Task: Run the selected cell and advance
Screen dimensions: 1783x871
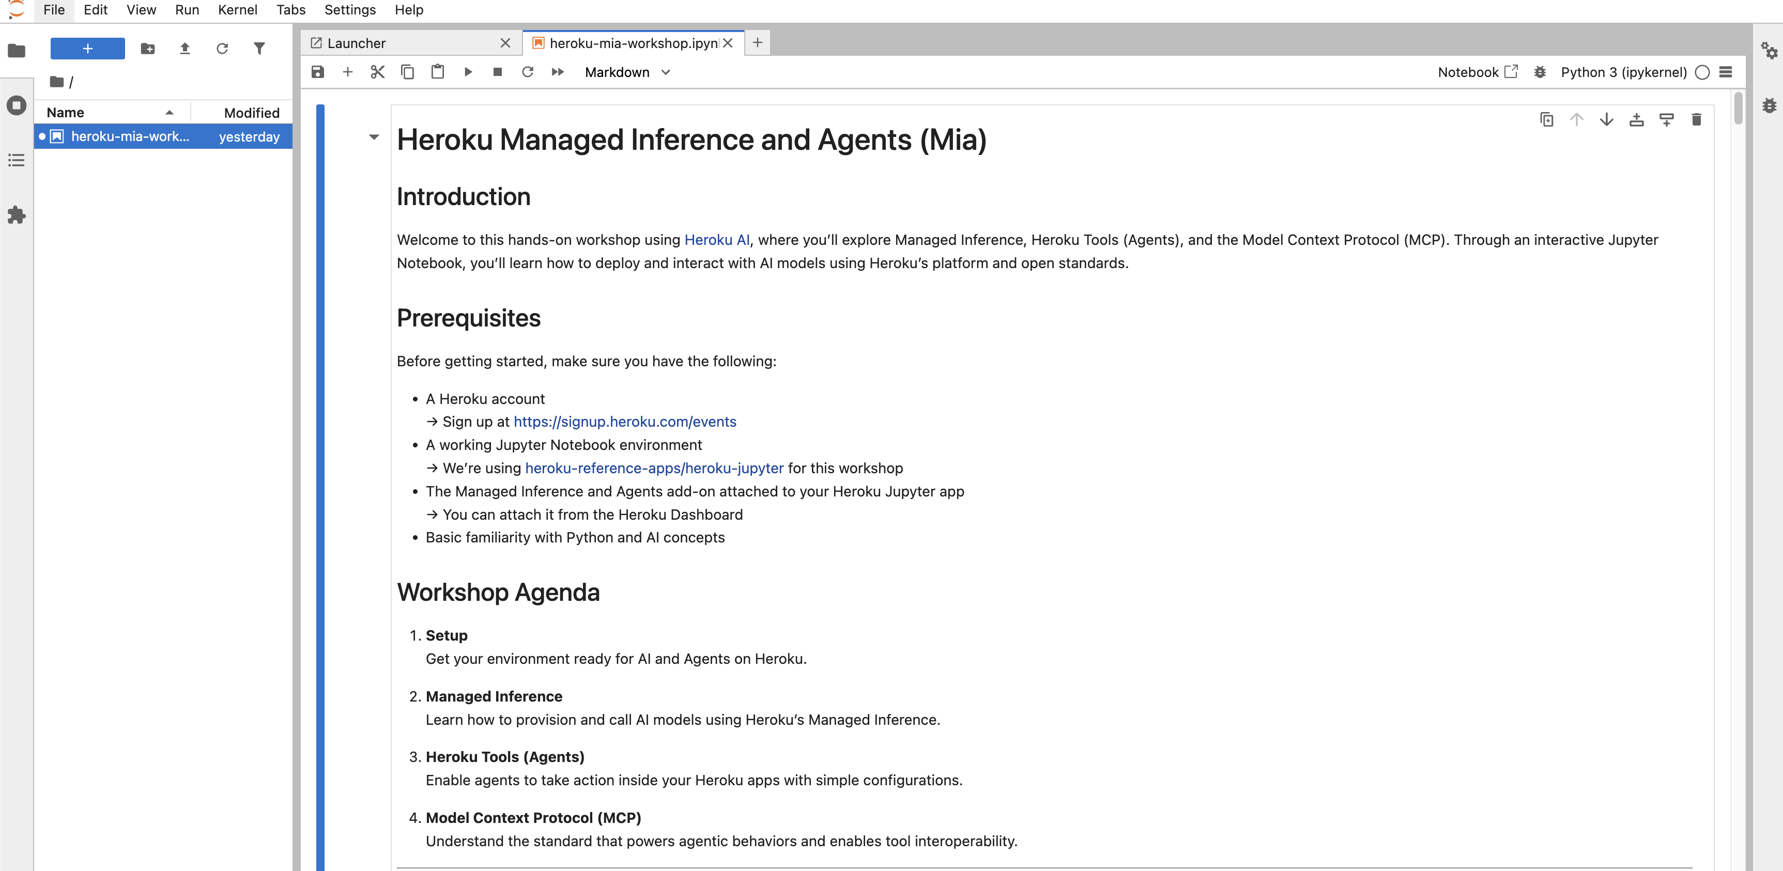Action: tap(468, 72)
